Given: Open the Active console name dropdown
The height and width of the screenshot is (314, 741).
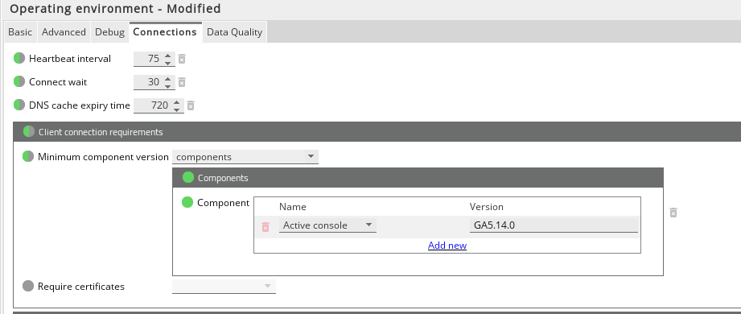Looking at the screenshot, I should [x=327, y=225].
